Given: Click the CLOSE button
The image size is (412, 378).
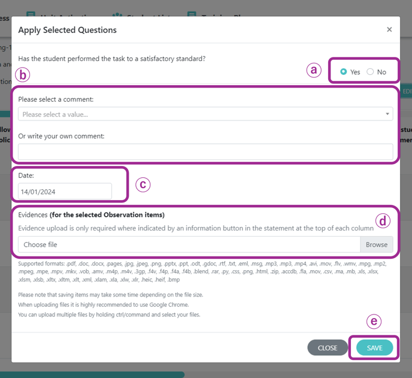Looking at the screenshot, I should [328, 347].
